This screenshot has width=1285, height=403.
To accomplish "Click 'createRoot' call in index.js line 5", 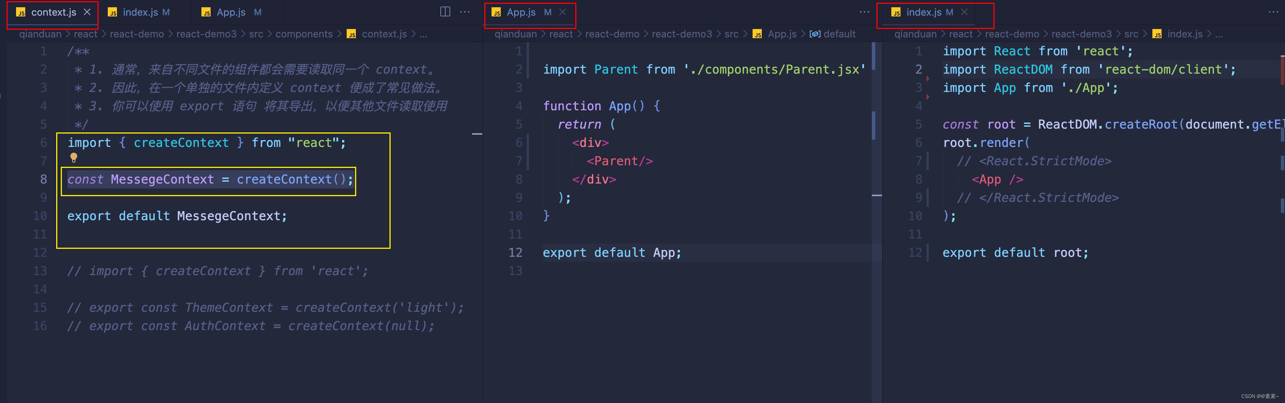I will 1141,124.
